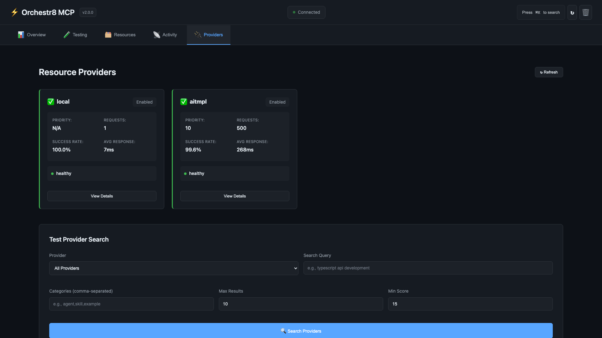The image size is (602, 338).
Task: Click the Connected status badge
Action: (306, 13)
